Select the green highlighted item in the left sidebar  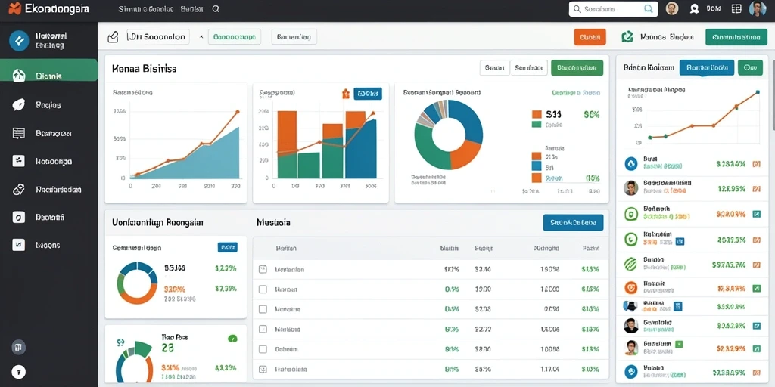click(49, 76)
